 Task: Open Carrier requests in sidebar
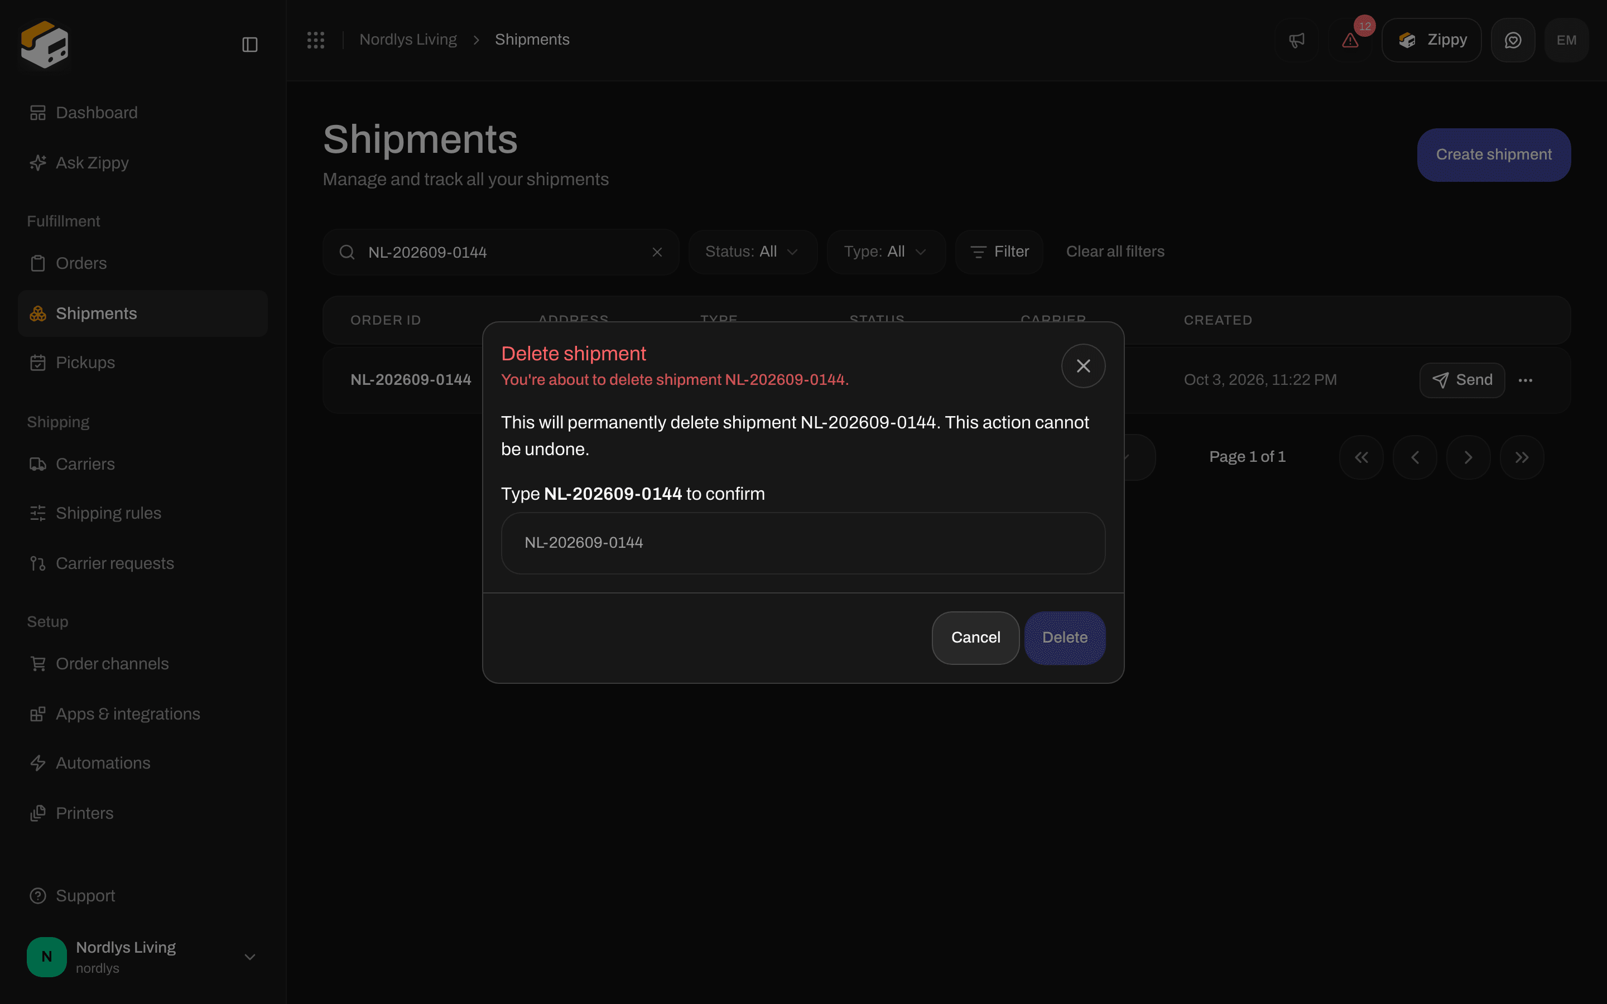click(143, 563)
